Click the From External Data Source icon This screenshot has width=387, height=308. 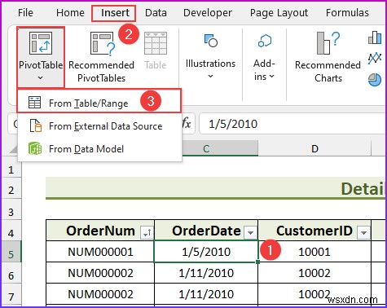(x=36, y=125)
